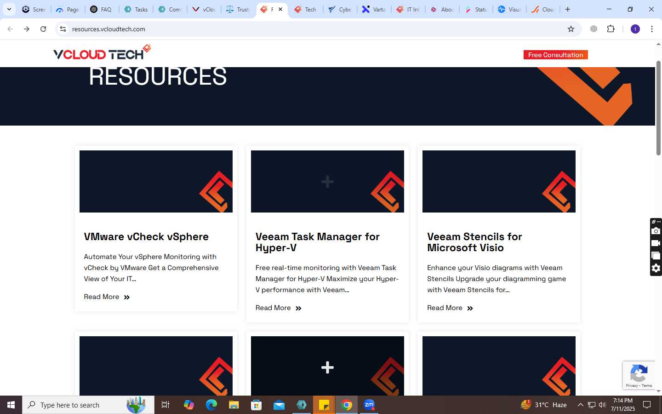This screenshot has height=414, width=662.
Task: Open Zoom from the taskbar
Action: (x=369, y=405)
